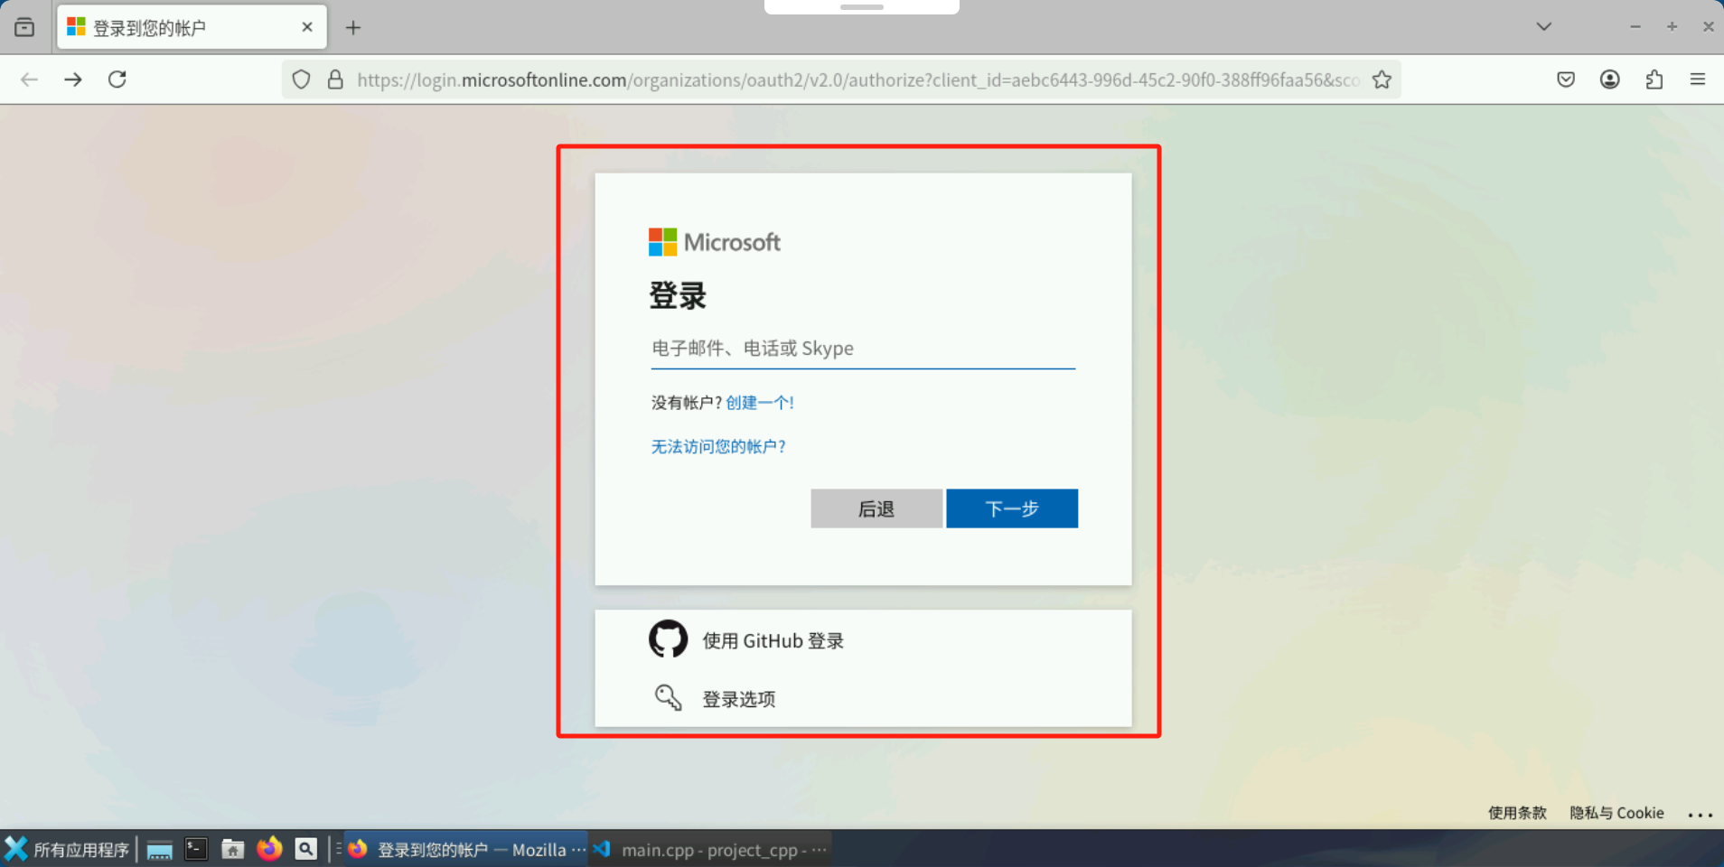The width and height of the screenshot is (1724, 867).
Task: Open 隐私与 Cookie footer link
Action: tap(1616, 813)
